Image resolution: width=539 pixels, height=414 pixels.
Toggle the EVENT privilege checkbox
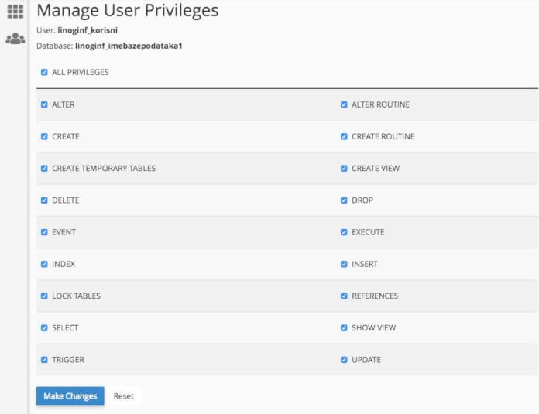pyautogui.click(x=44, y=232)
